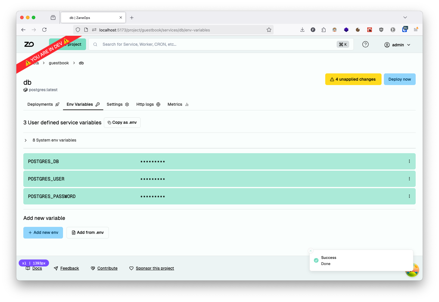
Task: Click the shield tracking protection icon
Action: 78,30
